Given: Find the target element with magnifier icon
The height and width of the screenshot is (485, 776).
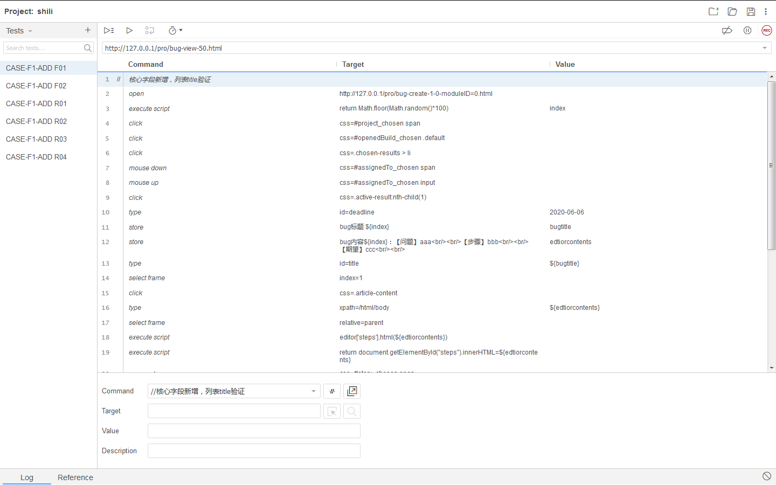Looking at the screenshot, I should (351, 411).
